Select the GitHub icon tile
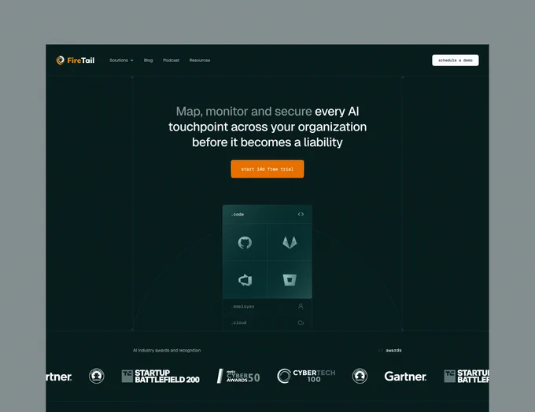Screen dimensions: 535x412 point(245,242)
